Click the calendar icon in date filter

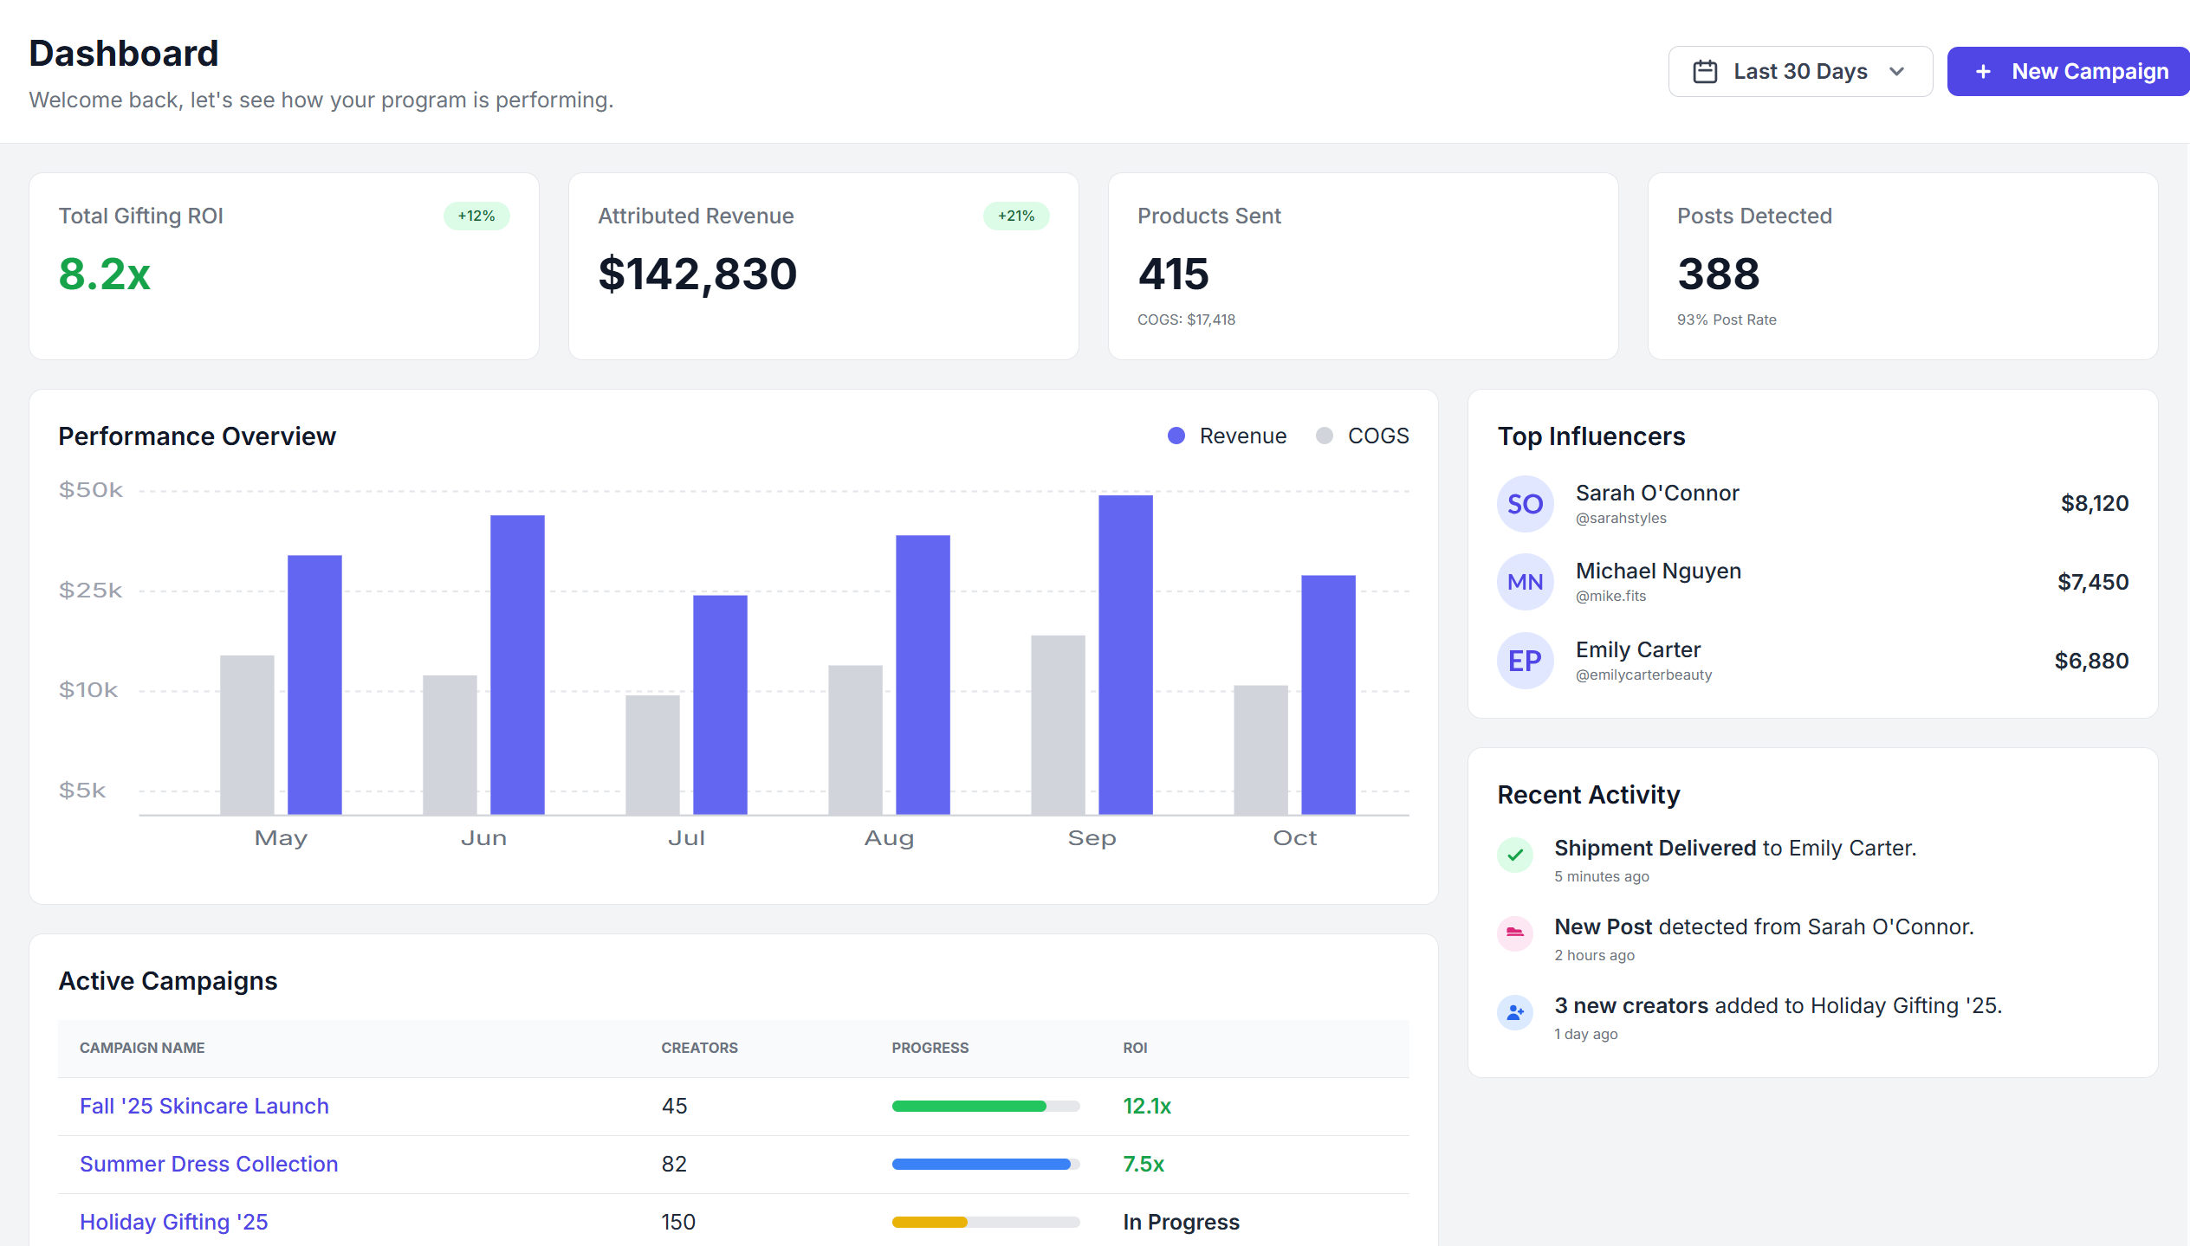click(1705, 71)
